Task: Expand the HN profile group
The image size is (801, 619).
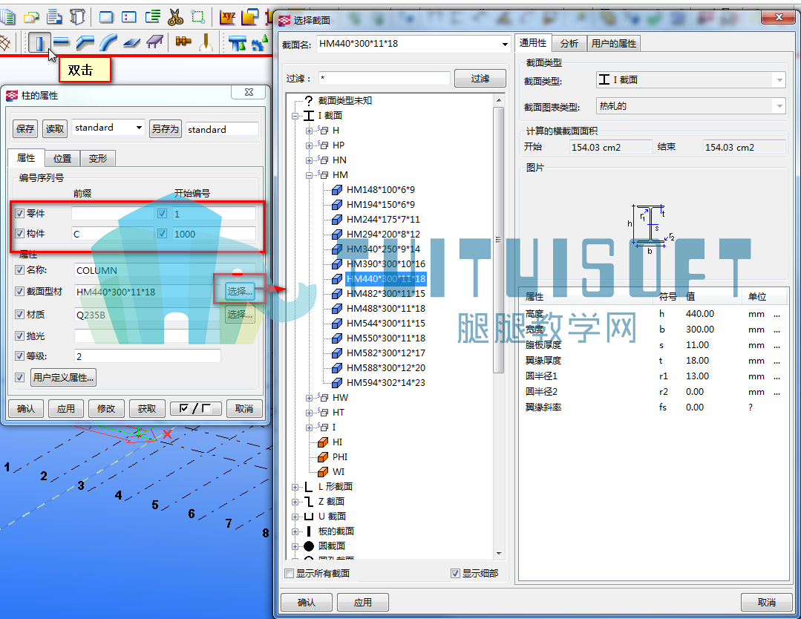Action: pyautogui.click(x=309, y=160)
